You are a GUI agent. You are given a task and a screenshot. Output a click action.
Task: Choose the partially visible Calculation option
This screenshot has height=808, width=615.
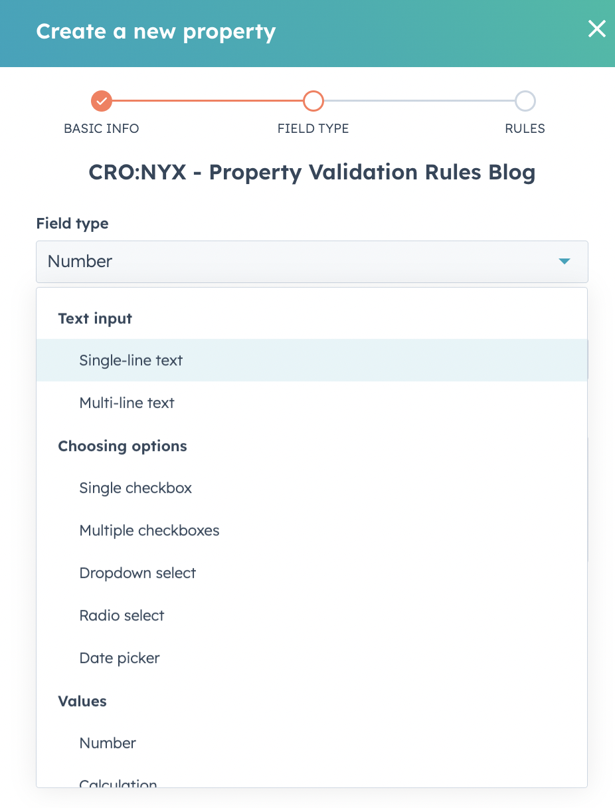click(118, 783)
